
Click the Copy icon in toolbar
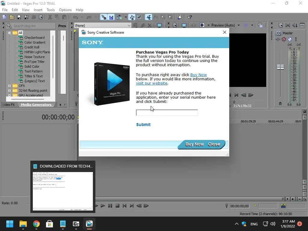57,17
